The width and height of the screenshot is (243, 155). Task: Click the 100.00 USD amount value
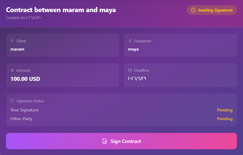click(x=25, y=79)
